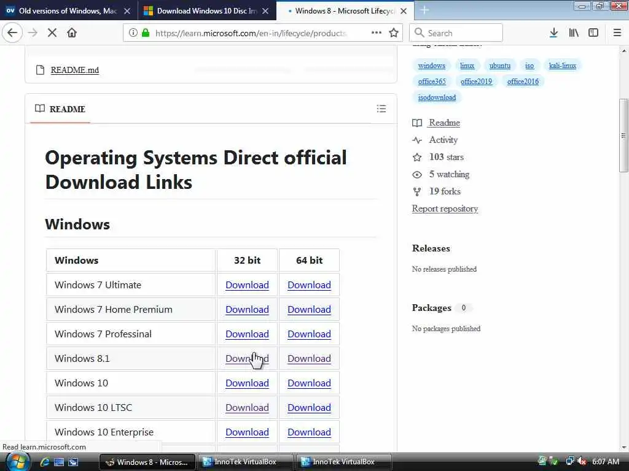The width and height of the screenshot is (629, 471).
Task: View the 103 stars list
Action: pos(438,157)
